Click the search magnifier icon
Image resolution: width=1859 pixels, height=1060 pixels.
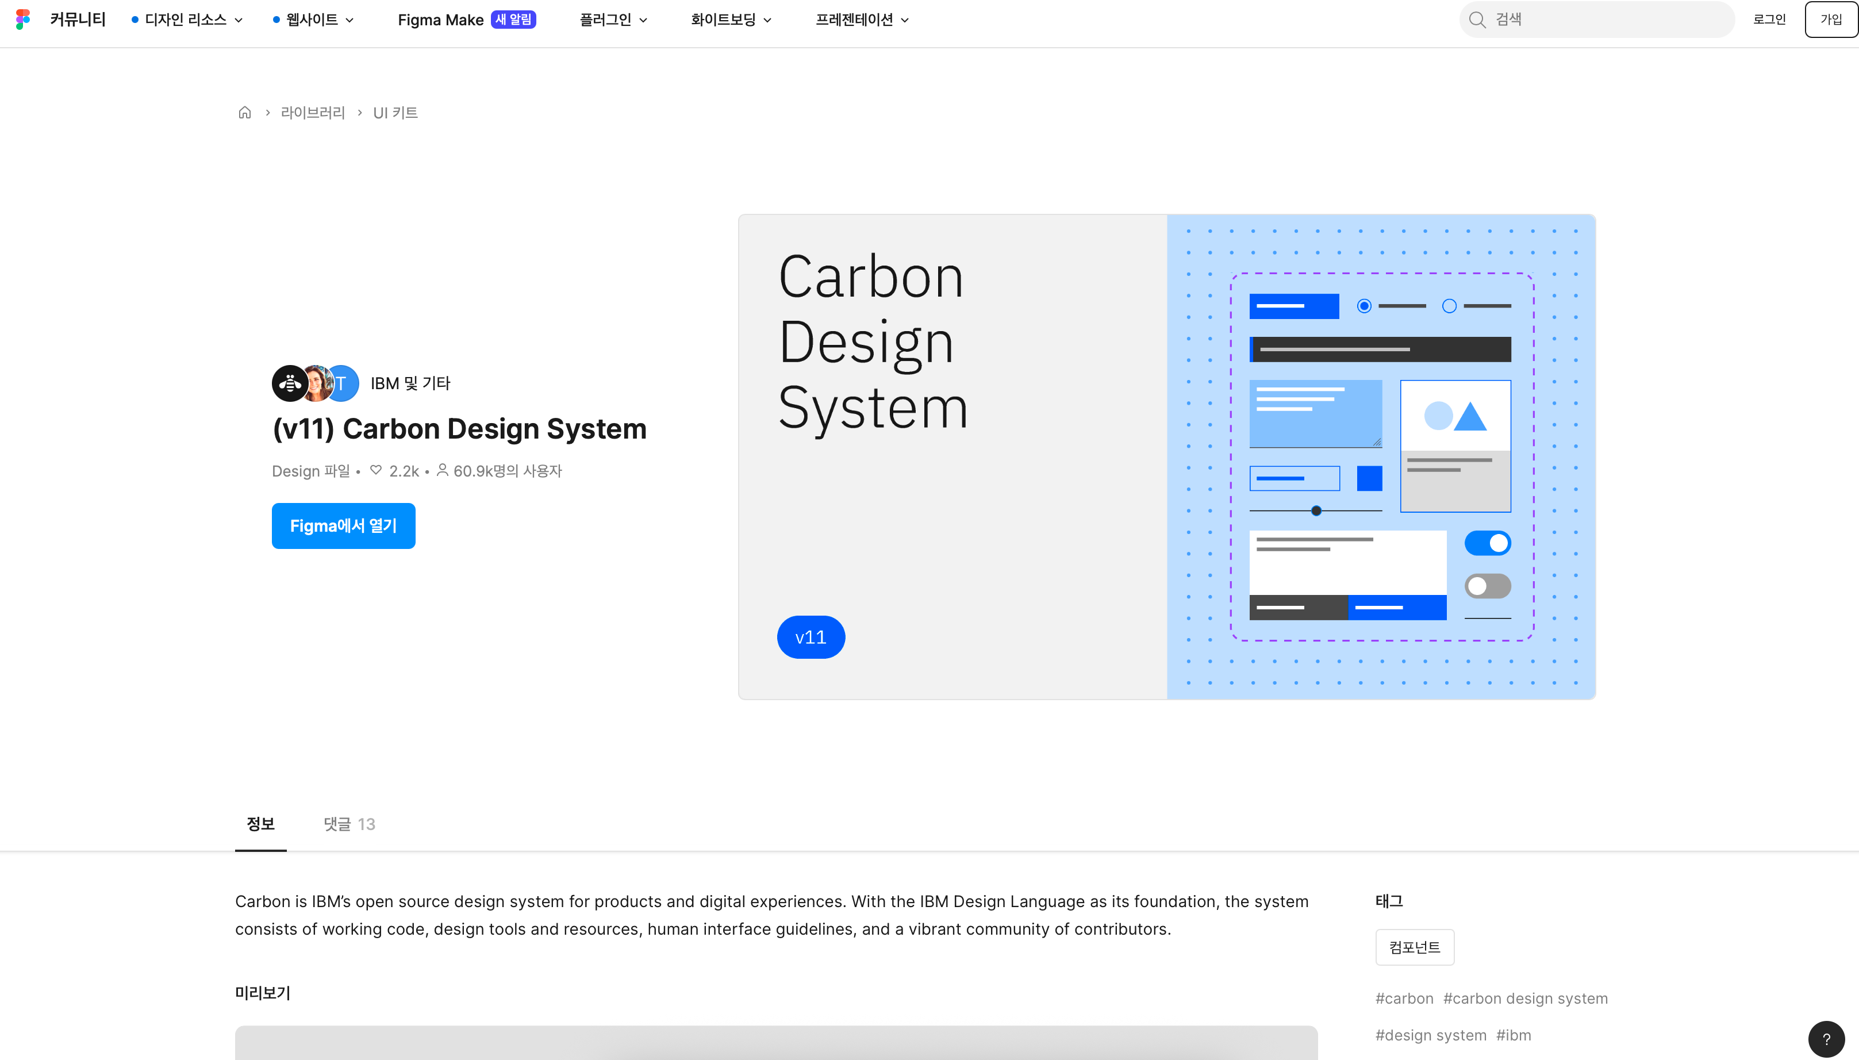(1477, 20)
